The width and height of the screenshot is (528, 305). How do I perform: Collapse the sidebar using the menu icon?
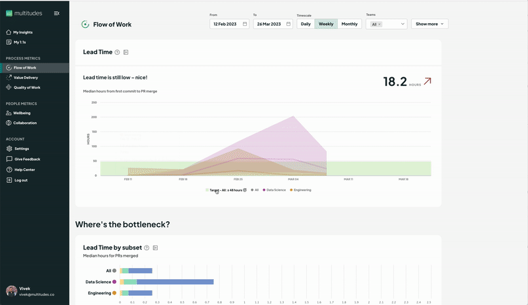[57, 13]
